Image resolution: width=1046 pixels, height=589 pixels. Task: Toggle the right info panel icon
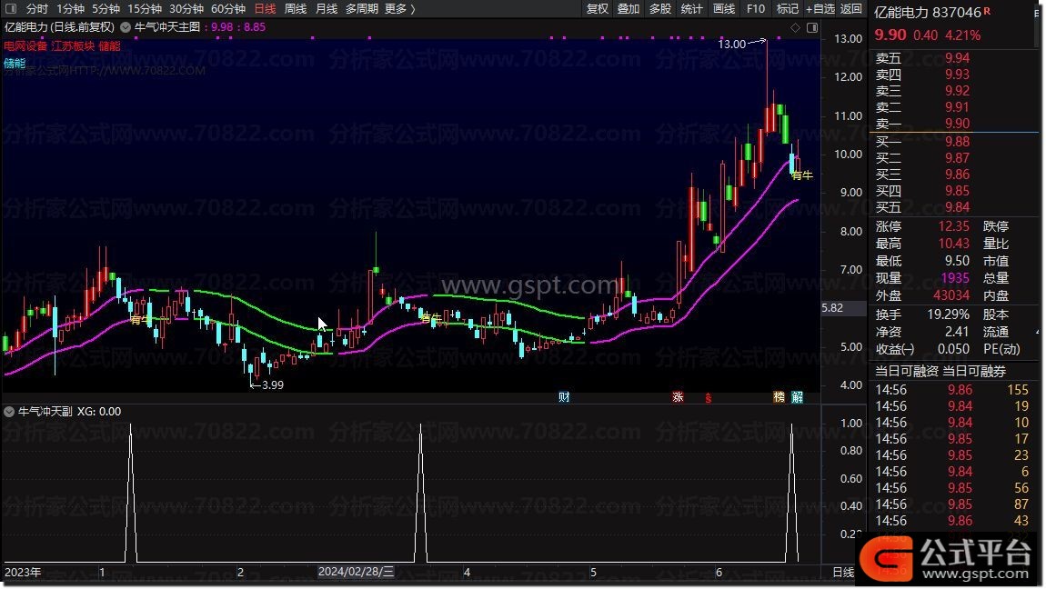pyautogui.click(x=812, y=27)
